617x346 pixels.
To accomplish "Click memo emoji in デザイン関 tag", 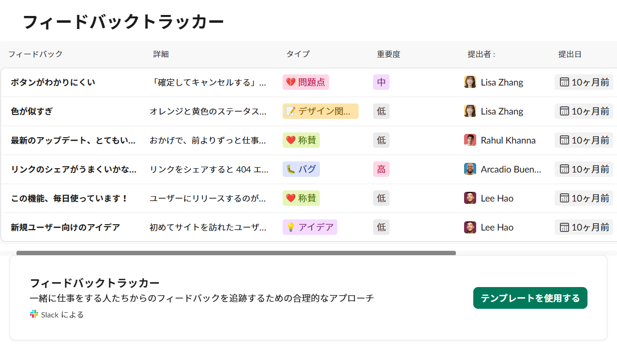I will tap(291, 111).
